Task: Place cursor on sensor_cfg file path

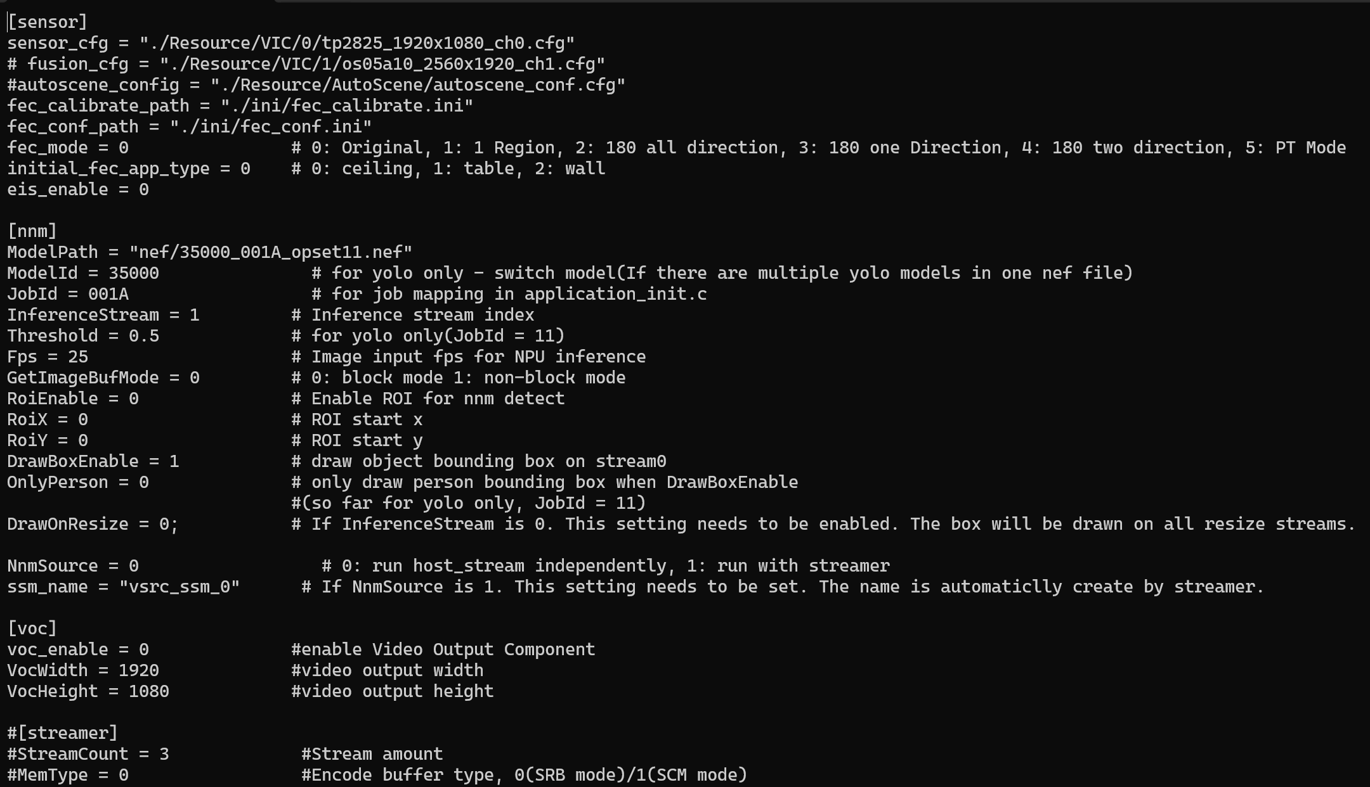Action: coord(356,43)
